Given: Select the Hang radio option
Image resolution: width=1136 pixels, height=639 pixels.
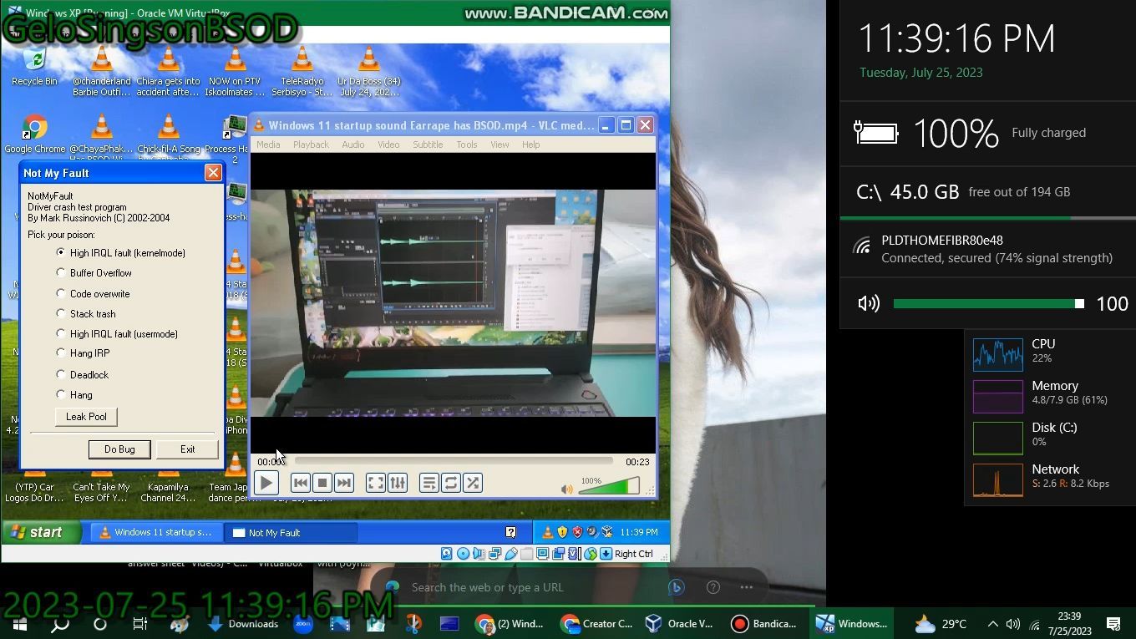Looking at the screenshot, I should (74, 395).
